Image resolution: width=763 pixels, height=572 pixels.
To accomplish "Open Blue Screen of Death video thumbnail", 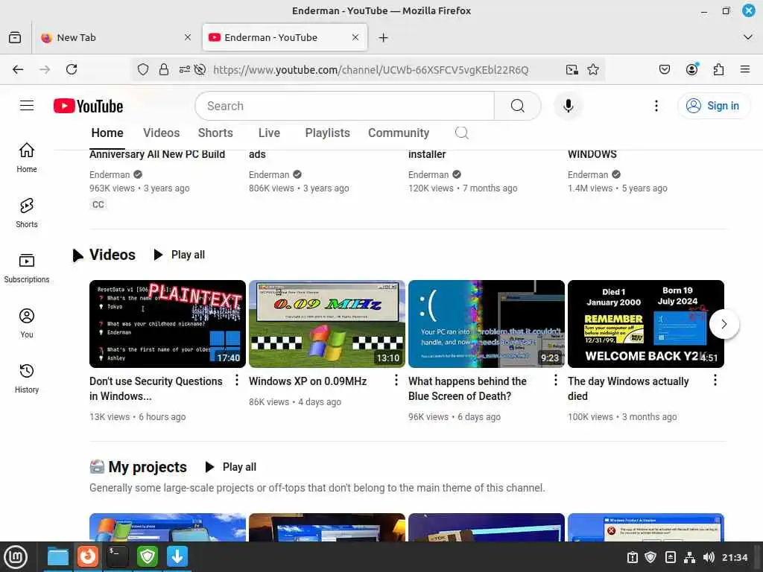I will 486,324.
